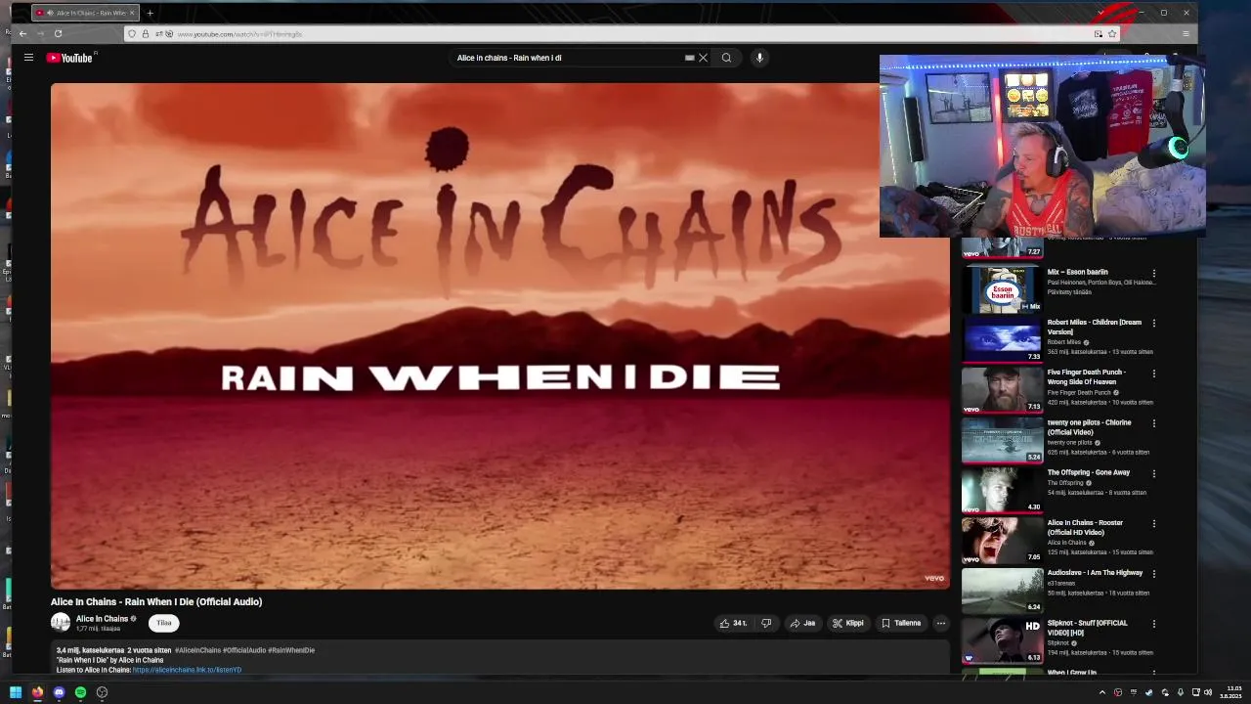Go to the YouTube home logo
Viewport: 1251px width, 704px height.
coord(69,58)
